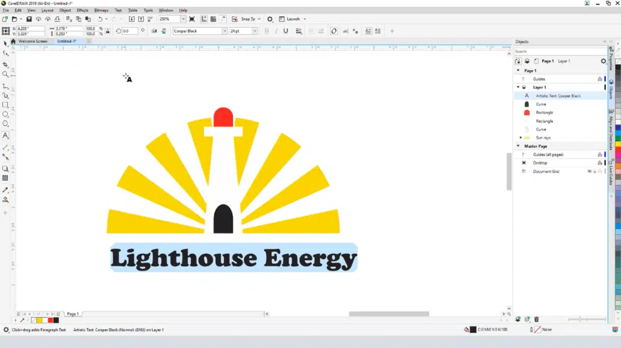This screenshot has width=621, height=348.
Task: Delete selected object with trash icon
Action: pos(537,319)
